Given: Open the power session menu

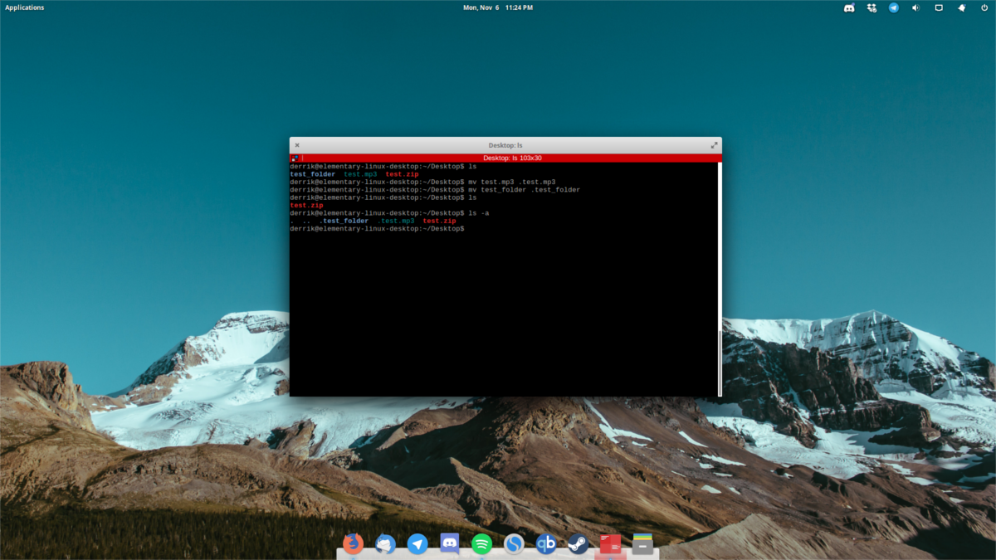Looking at the screenshot, I should (x=984, y=7).
